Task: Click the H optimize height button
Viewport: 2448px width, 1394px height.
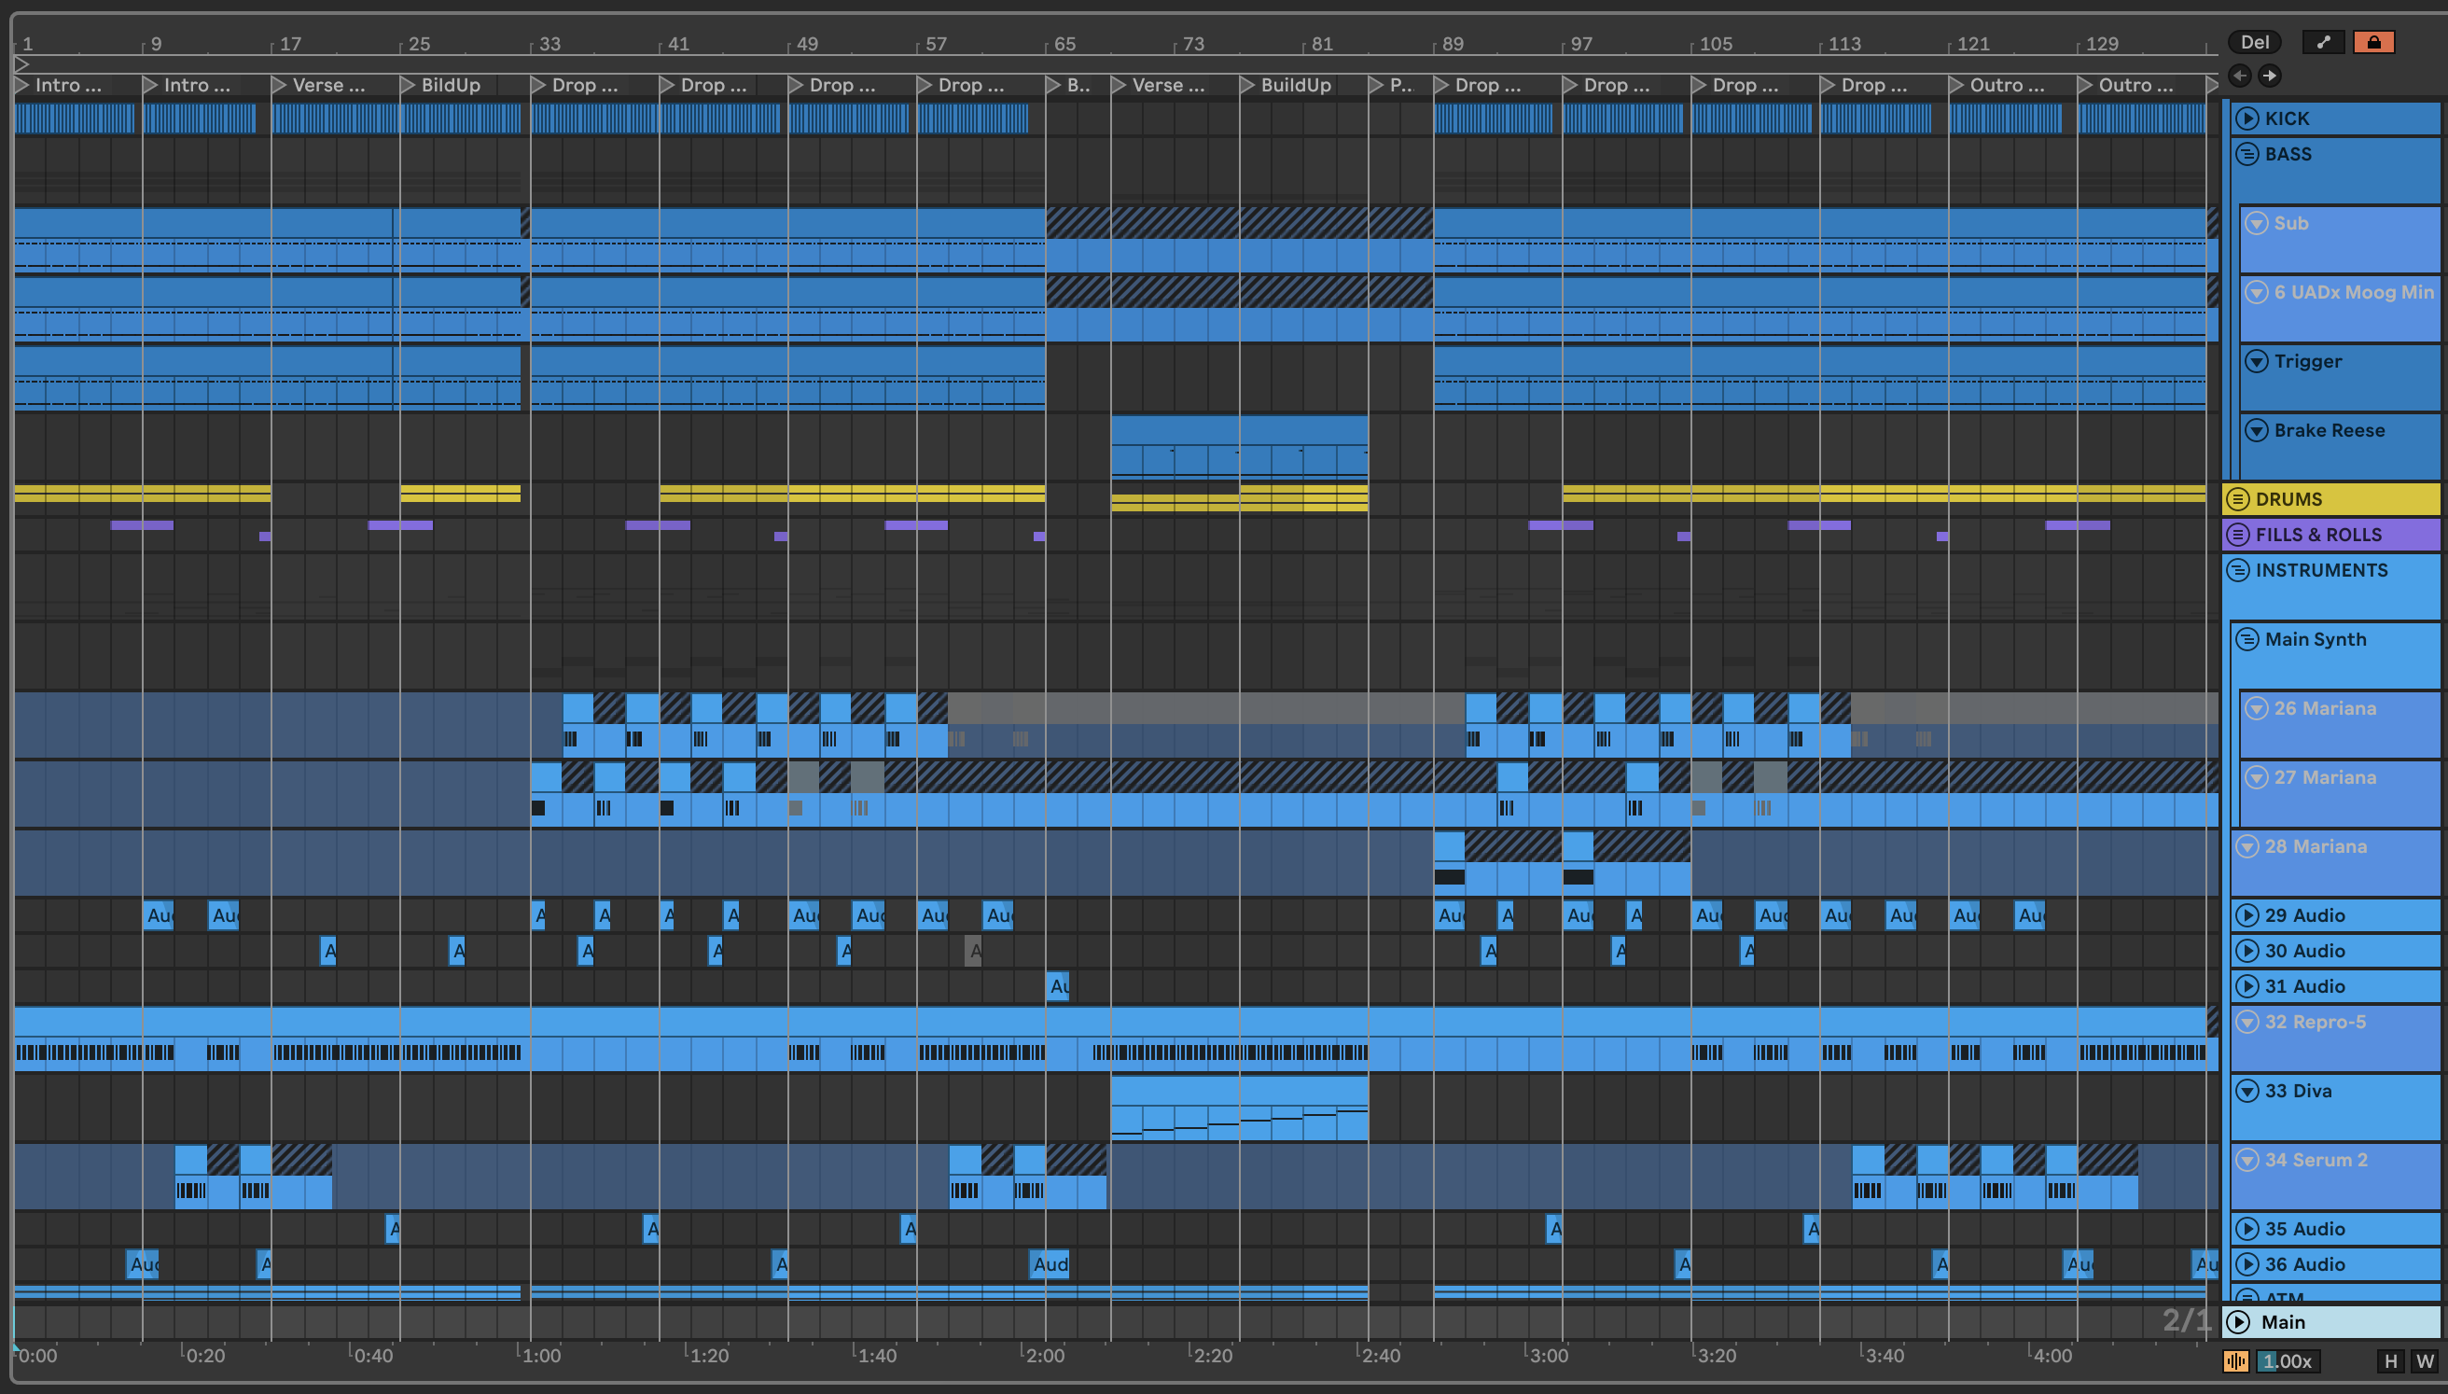Action: pos(2390,1361)
